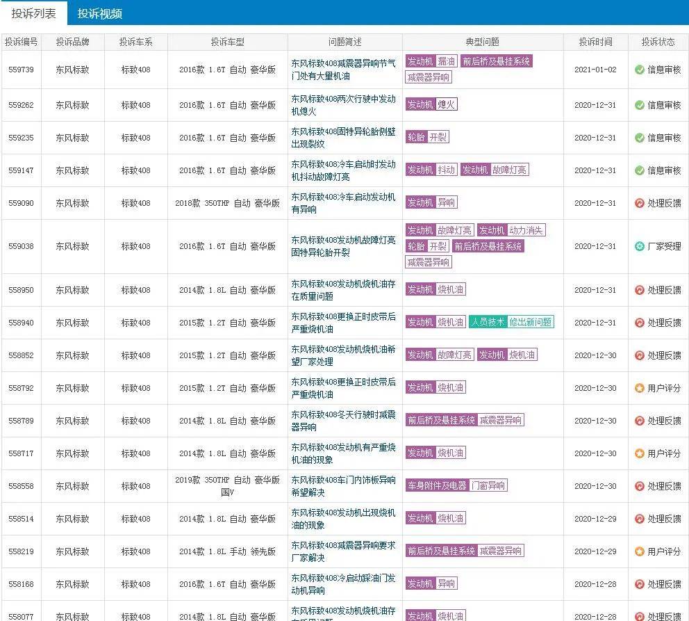689x621 pixels.
Task: Click the red status icon in row 558514
Action: click(640, 519)
